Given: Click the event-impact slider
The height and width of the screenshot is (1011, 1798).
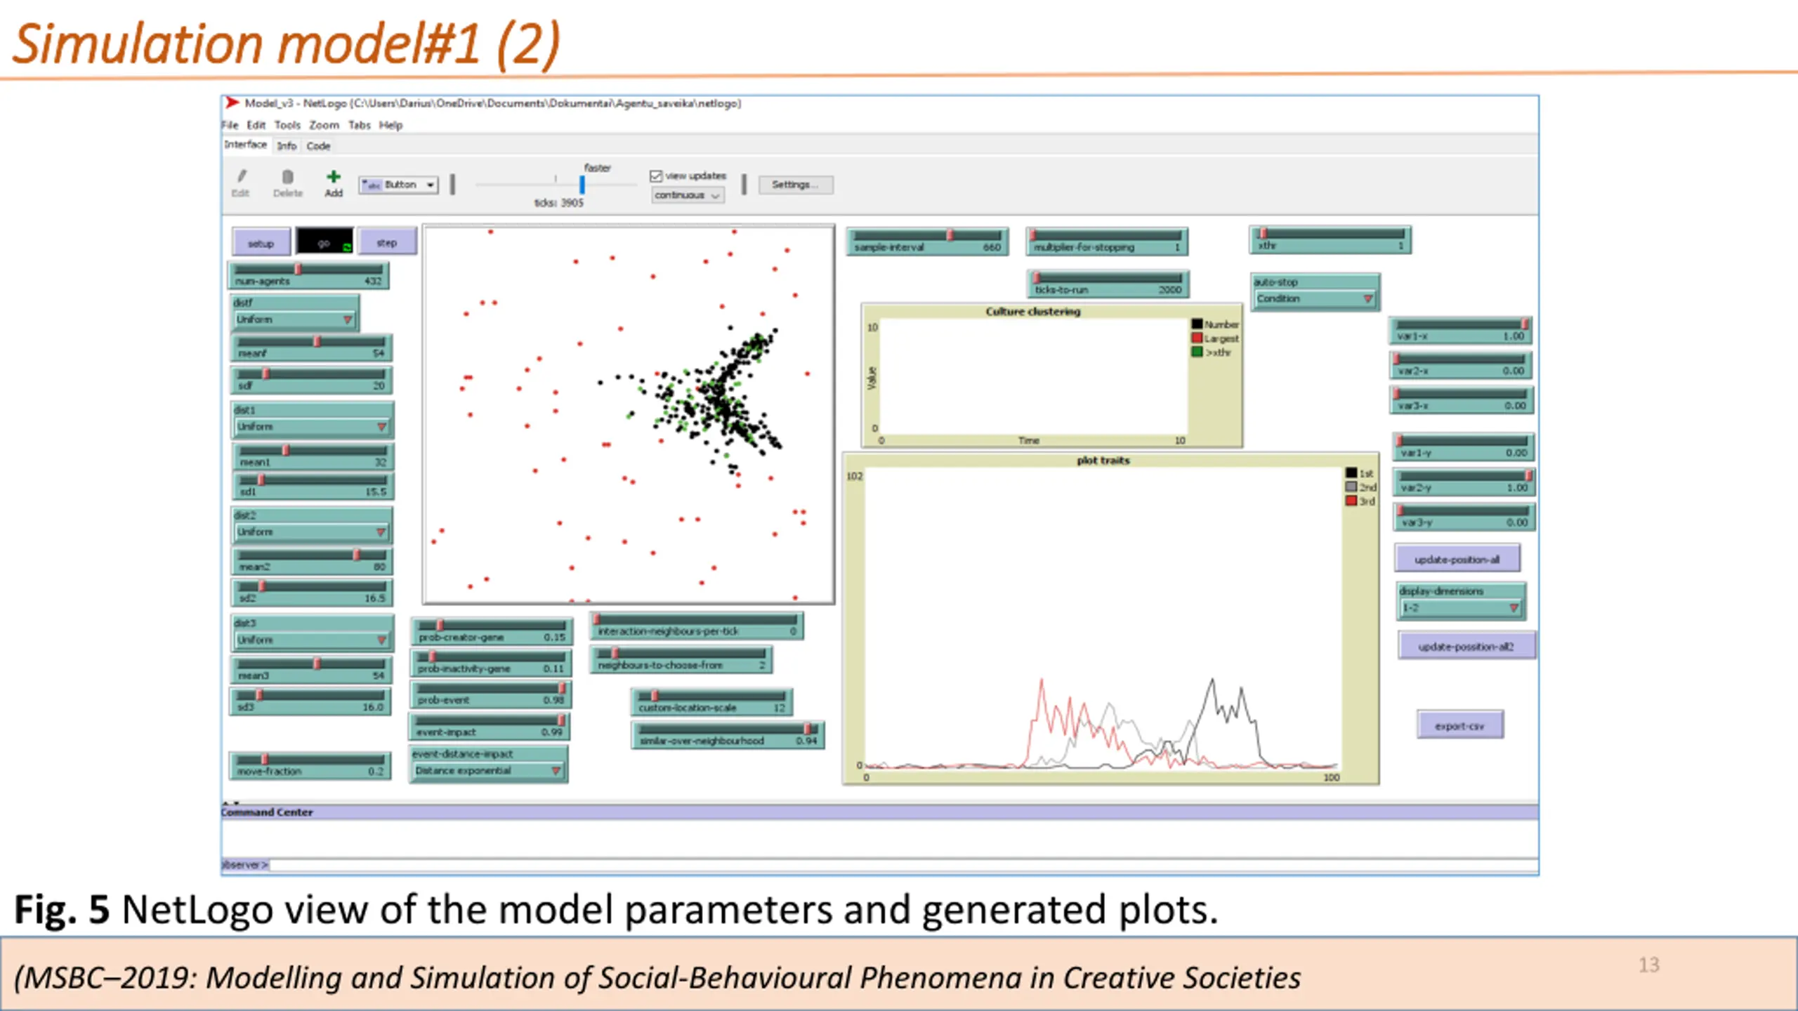Looking at the screenshot, I should tap(489, 726).
